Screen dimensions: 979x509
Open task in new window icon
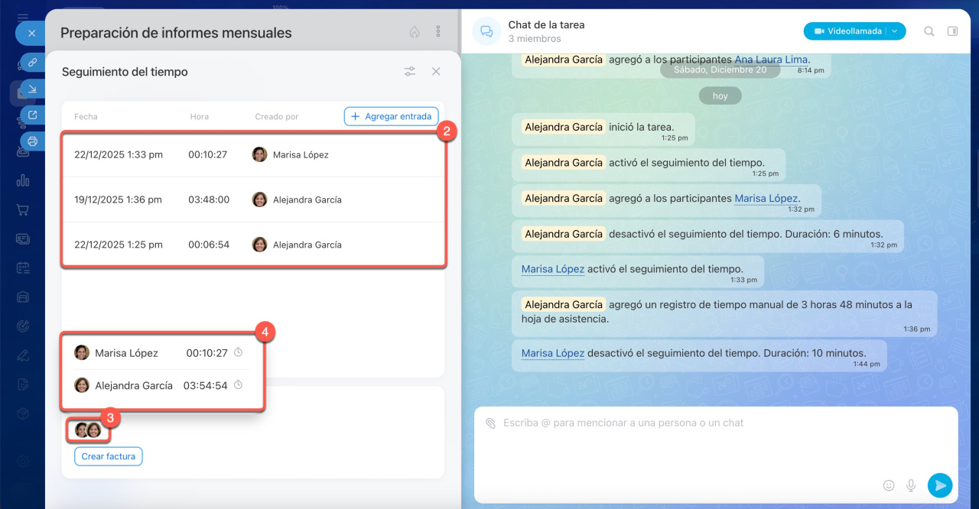32,115
